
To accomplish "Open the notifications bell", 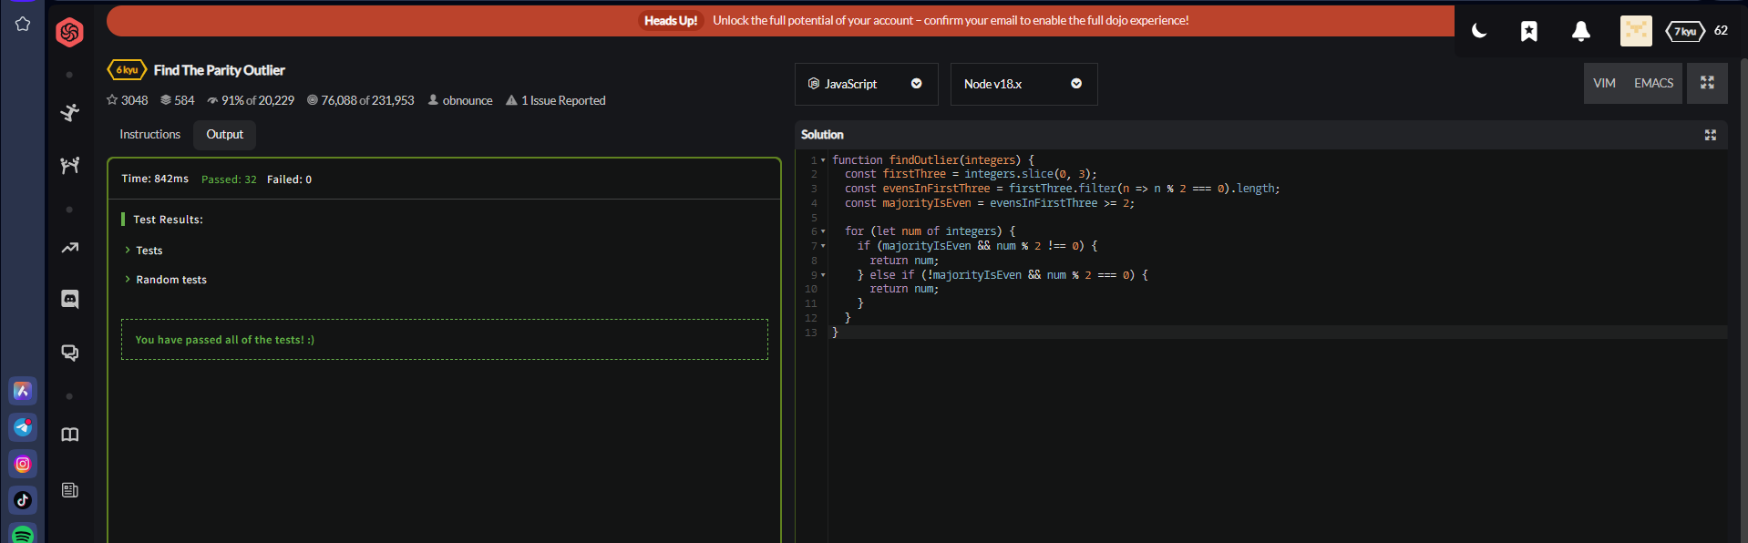I will tap(1580, 32).
